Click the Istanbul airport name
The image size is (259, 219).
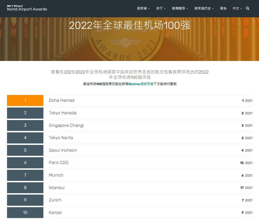pos(57,188)
